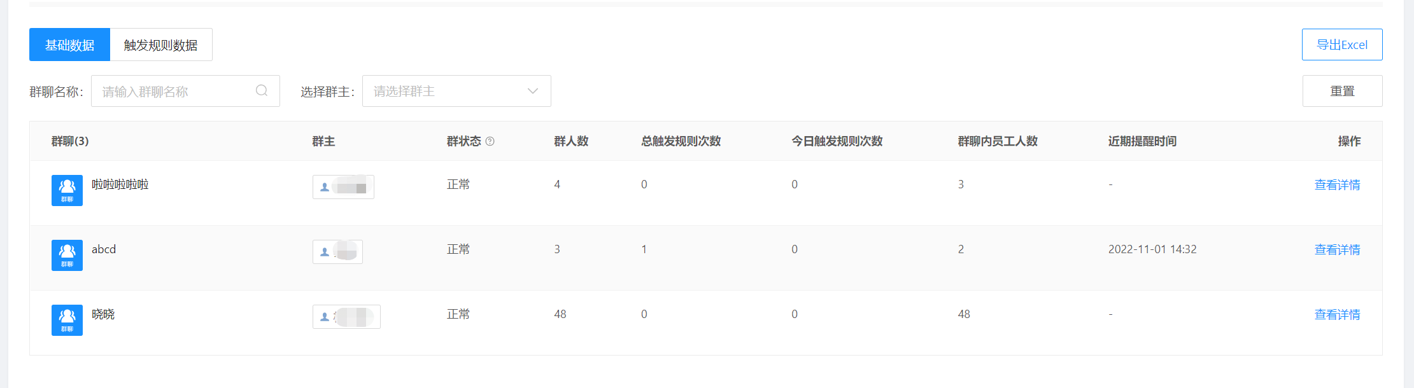Switch to the 基础数据 tab
The image size is (1414, 388).
tap(69, 45)
